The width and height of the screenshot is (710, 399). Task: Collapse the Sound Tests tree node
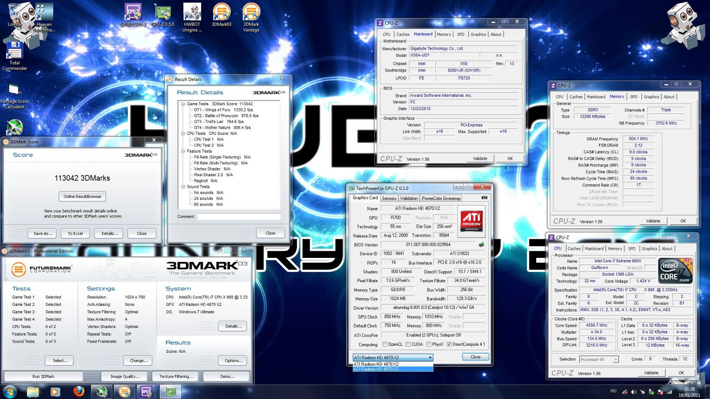pyautogui.click(x=183, y=187)
